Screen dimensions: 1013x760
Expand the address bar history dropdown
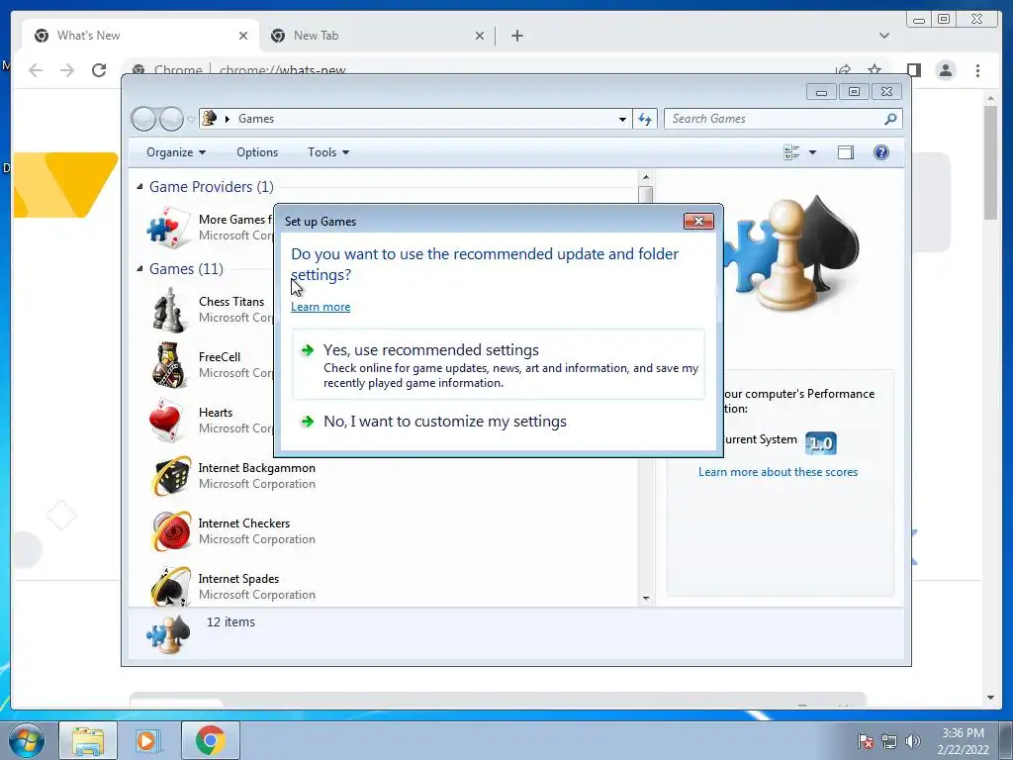(622, 119)
